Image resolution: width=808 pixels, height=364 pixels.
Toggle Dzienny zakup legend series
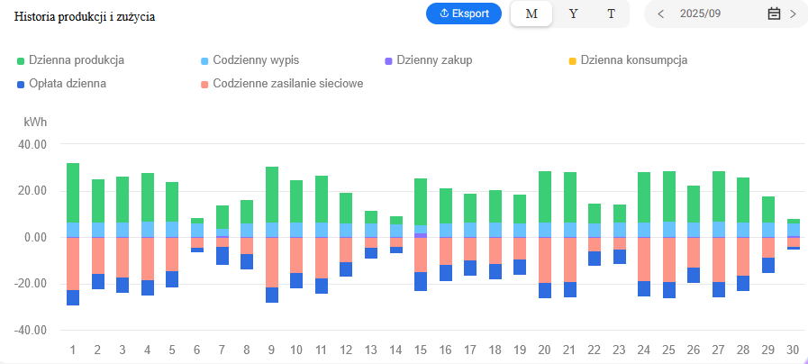point(433,60)
